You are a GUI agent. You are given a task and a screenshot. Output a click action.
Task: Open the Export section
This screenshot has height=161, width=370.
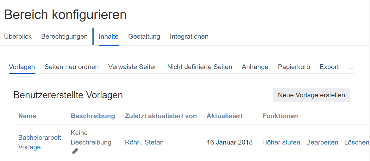[329, 67]
